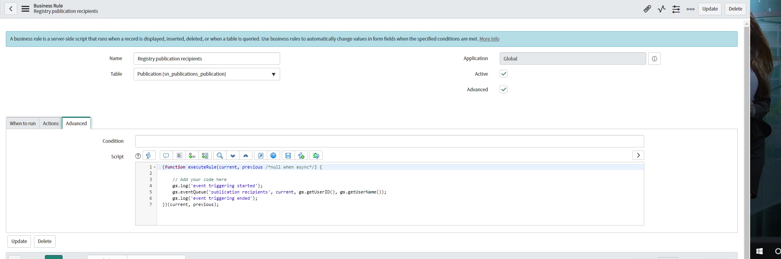The width and height of the screenshot is (781, 259).
Task: Collapse code fold on line 1
Action: tap(155, 167)
